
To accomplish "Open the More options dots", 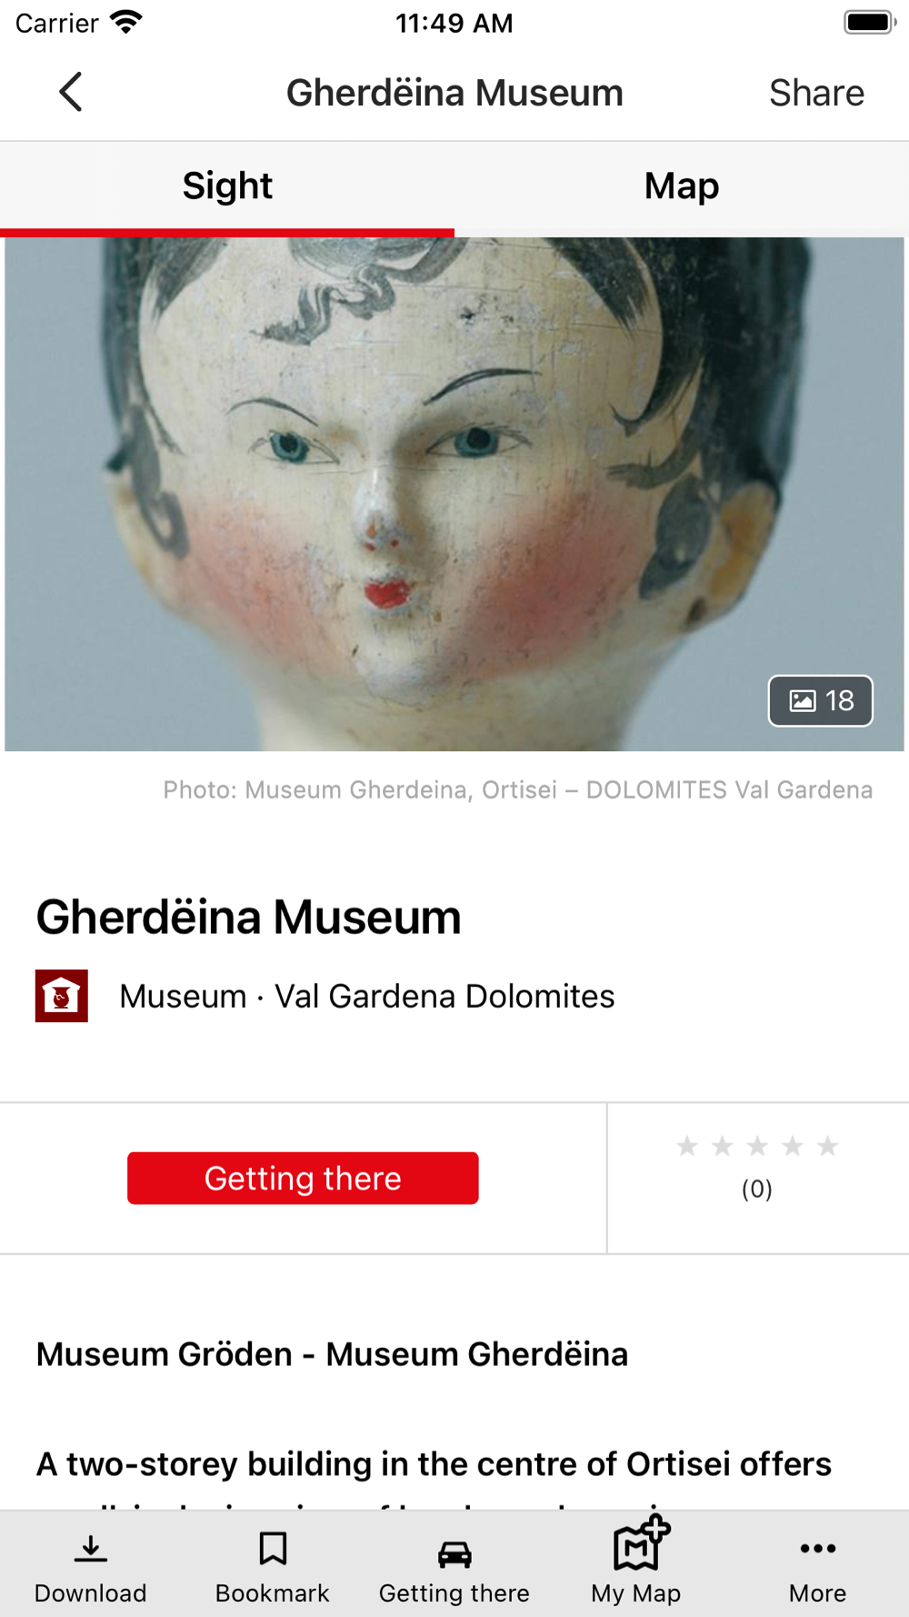I will pos(818,1549).
